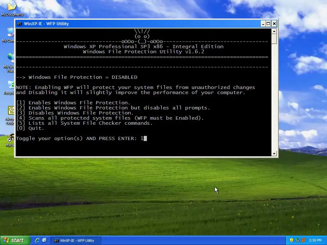Click the '[3] Disables Windows File Protection.' line
Screen dimensions: 327x245
click(x=75, y=113)
